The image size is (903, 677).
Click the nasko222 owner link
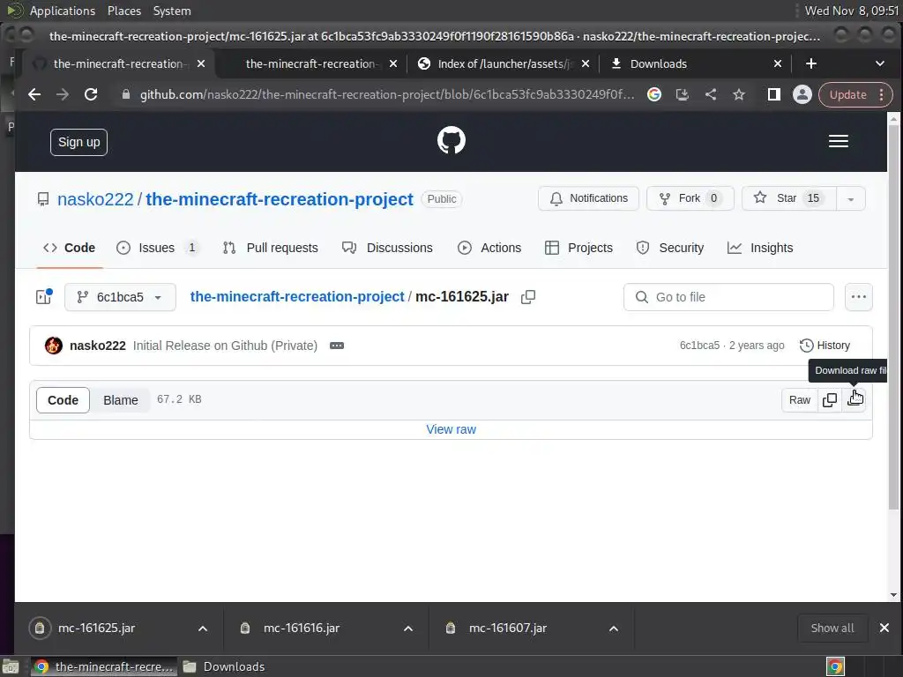pos(95,199)
